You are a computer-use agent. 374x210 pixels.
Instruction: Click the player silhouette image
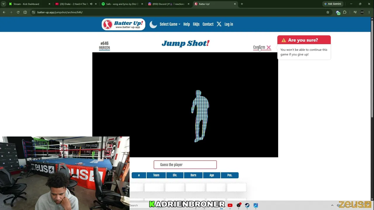click(x=200, y=116)
